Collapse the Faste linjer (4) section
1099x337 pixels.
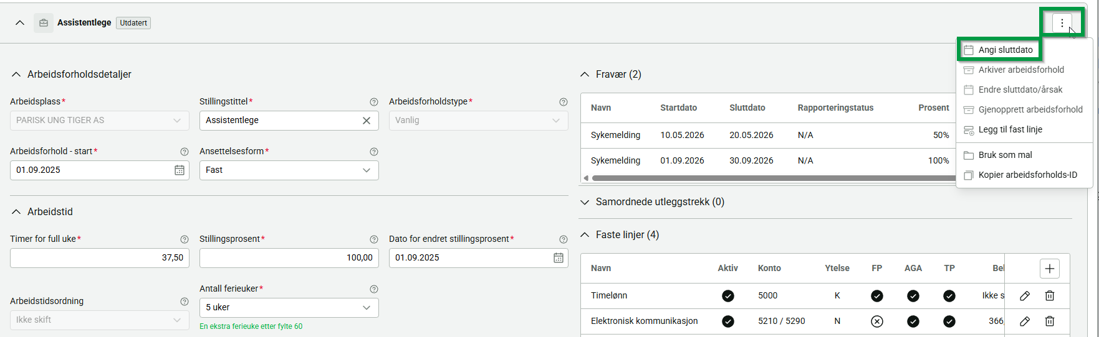pos(585,235)
